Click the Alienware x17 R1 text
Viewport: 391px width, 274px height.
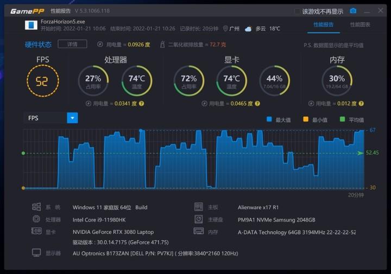point(258,207)
